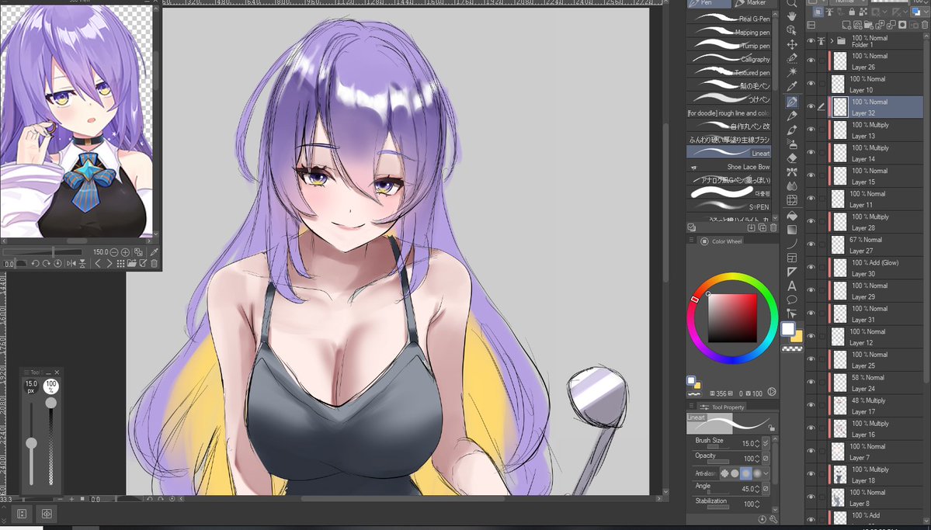Switch to the Marker sub tool tab
This screenshot has height=530, width=931.
[x=753, y=4]
